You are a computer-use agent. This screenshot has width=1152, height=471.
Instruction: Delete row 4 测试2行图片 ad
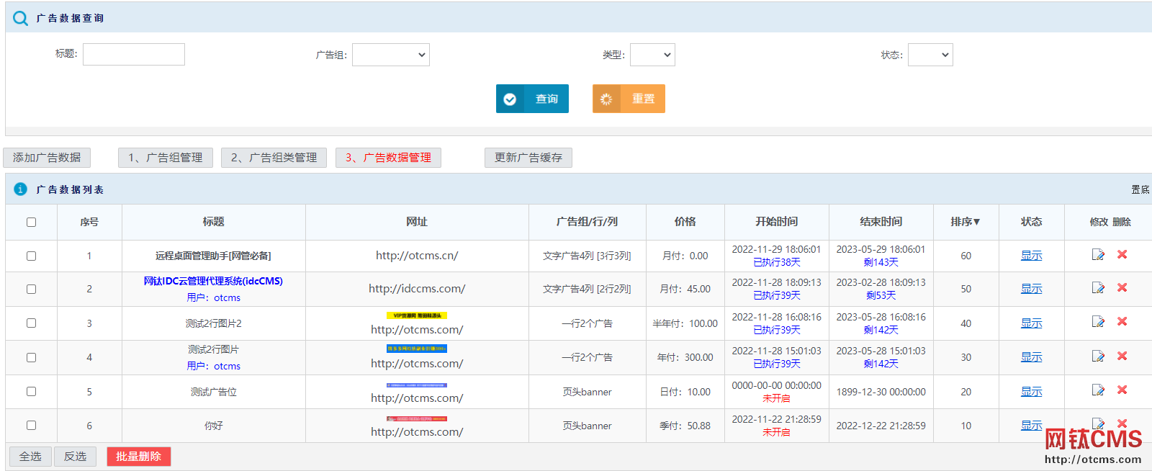[x=1122, y=356]
